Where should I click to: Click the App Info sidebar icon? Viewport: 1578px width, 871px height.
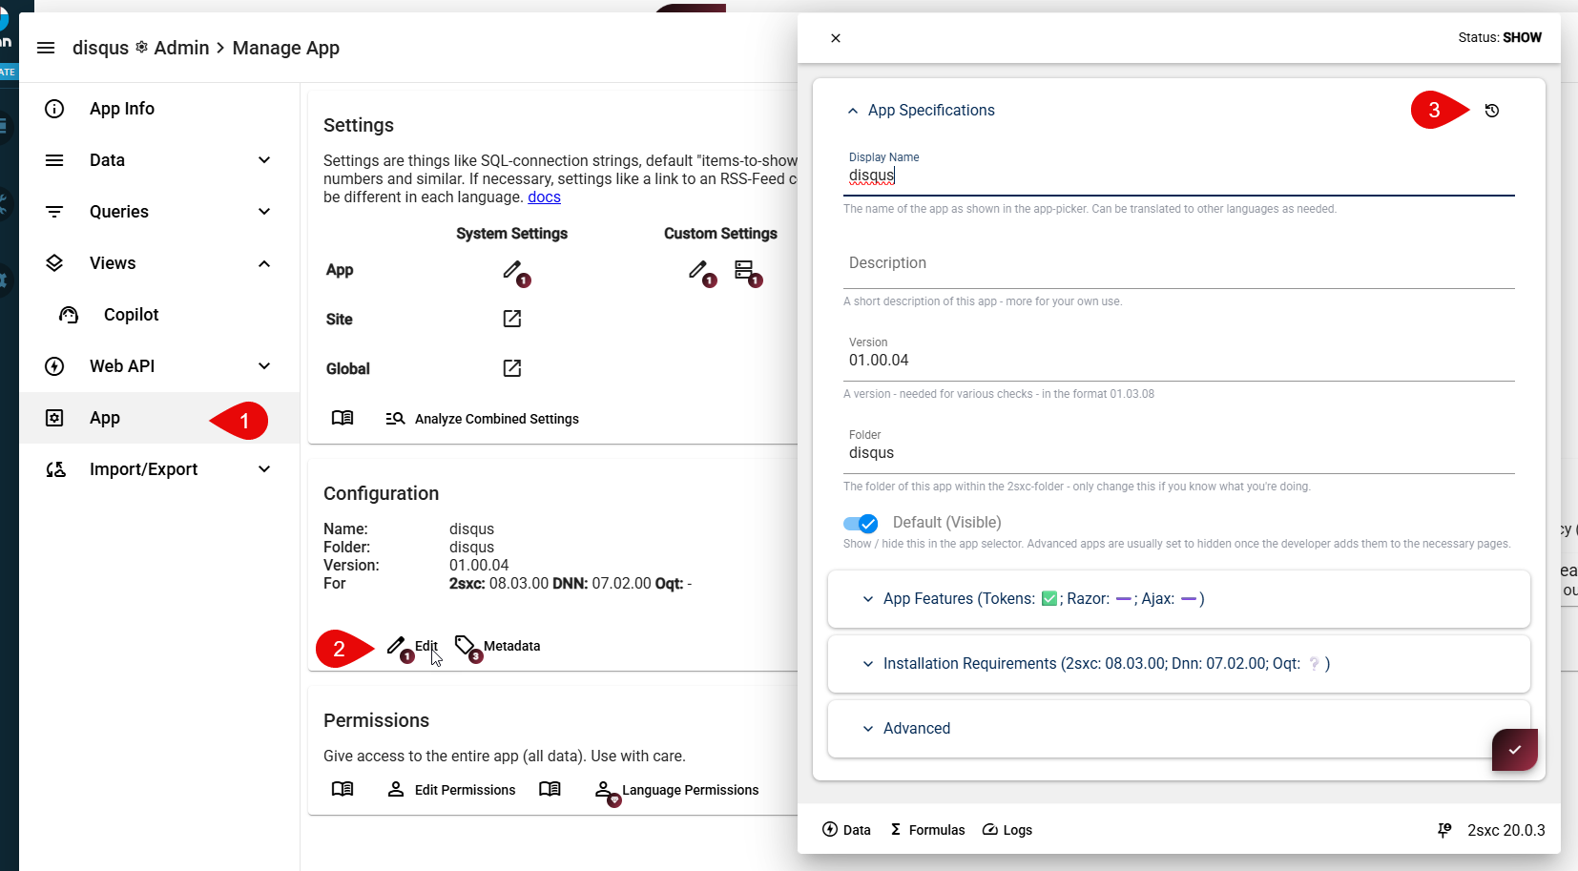click(54, 109)
